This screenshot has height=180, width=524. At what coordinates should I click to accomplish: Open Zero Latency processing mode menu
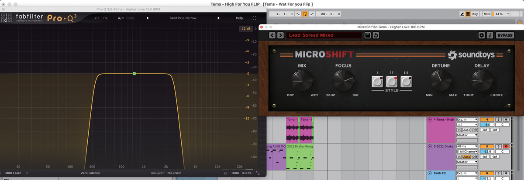90,173
